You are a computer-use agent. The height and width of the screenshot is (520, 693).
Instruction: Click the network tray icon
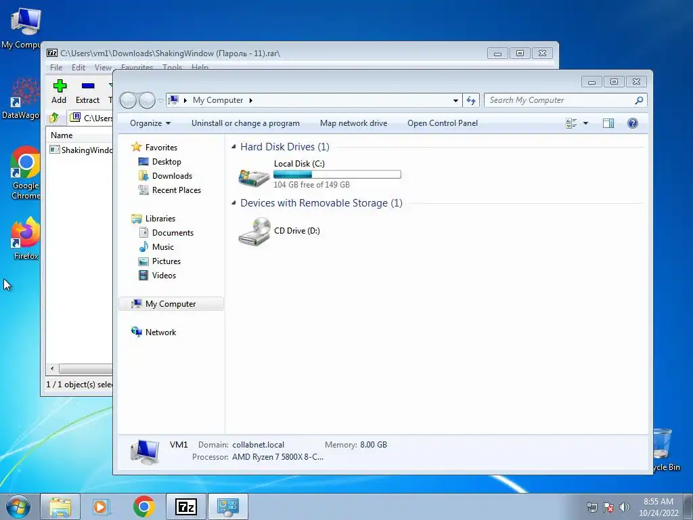point(591,507)
